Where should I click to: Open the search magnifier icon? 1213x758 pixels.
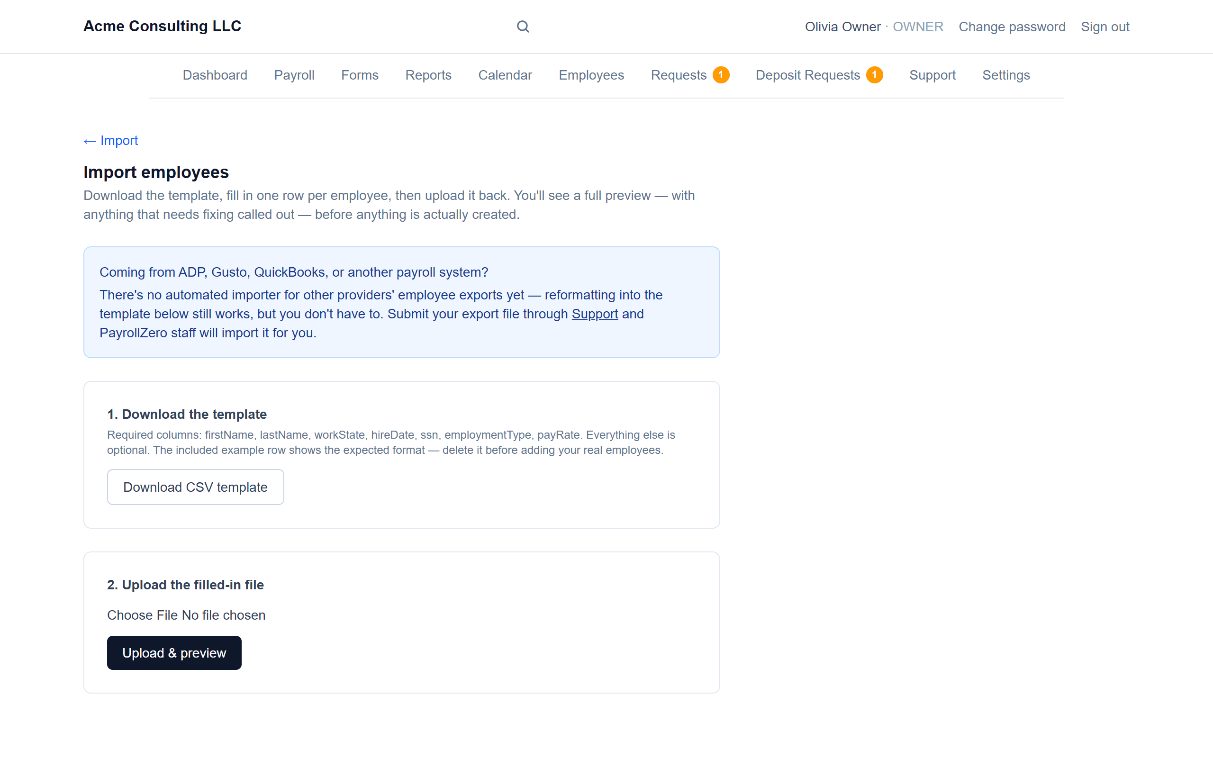point(523,27)
